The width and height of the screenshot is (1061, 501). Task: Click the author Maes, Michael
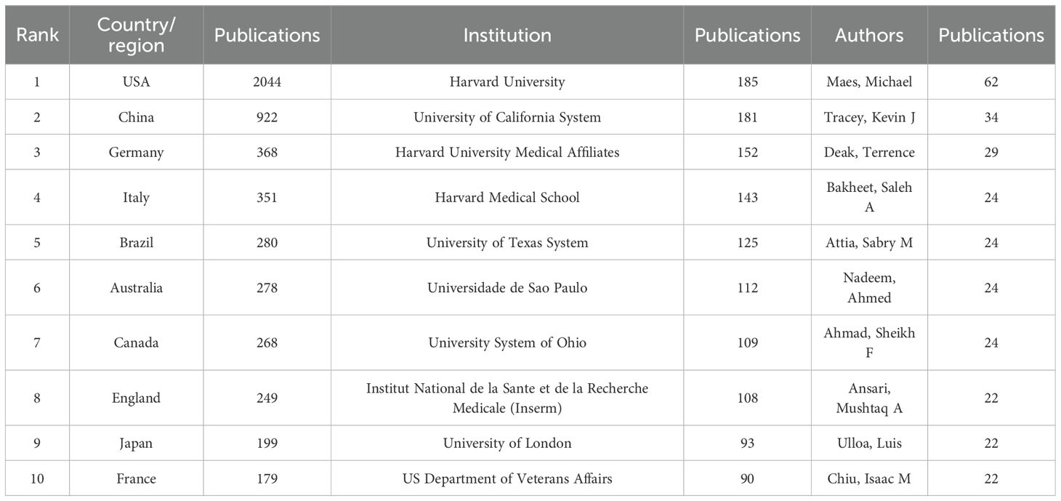(x=869, y=82)
